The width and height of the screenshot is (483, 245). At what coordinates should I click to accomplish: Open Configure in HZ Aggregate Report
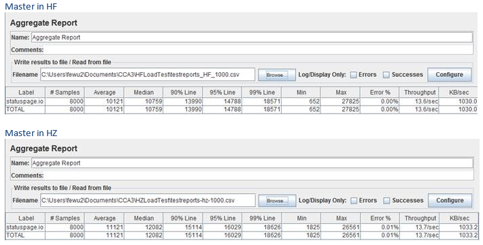450,200
